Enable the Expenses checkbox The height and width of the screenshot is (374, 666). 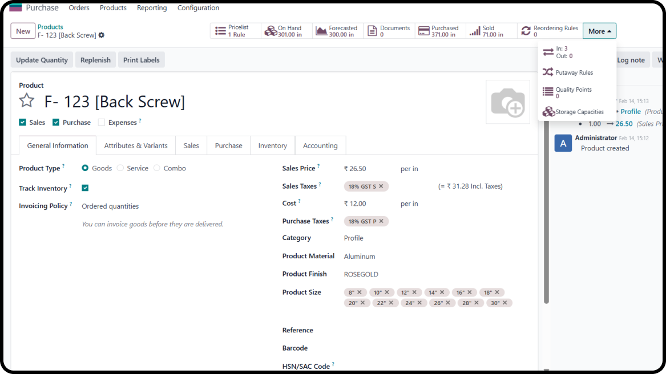coord(102,122)
